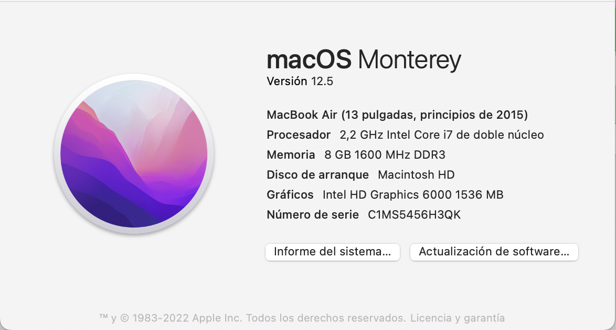The height and width of the screenshot is (330, 616).
Task: Click the Memoria label
Action: pos(291,155)
